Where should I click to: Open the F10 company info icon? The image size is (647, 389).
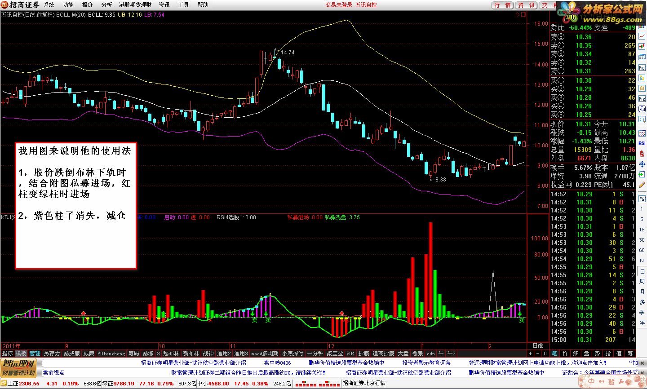click(642, 68)
